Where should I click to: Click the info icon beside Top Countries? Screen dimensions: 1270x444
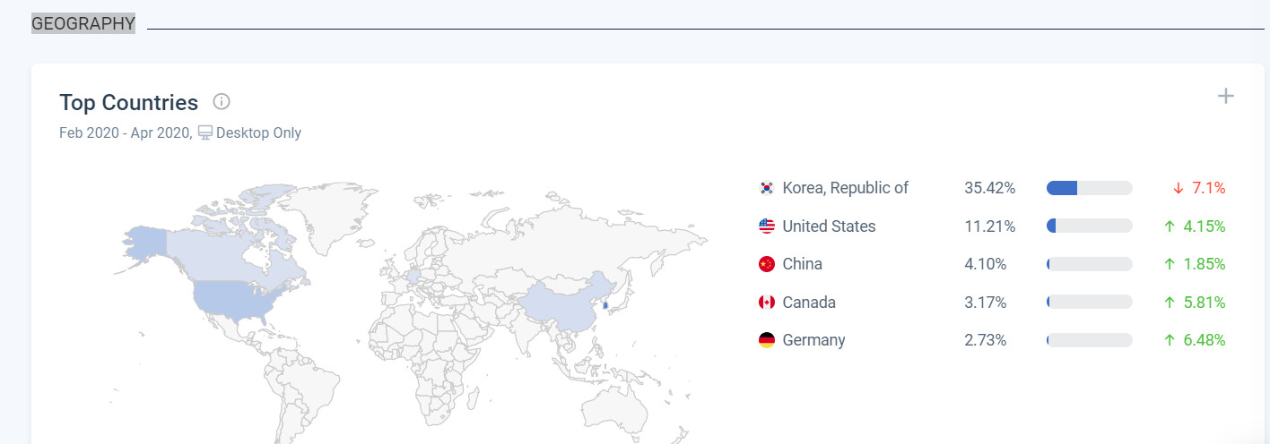222,101
